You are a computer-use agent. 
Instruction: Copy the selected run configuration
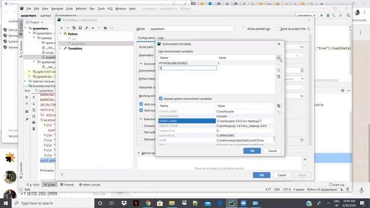[74, 28]
